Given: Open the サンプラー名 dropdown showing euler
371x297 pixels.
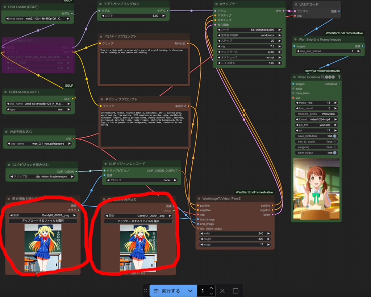Looking at the screenshot, I should tap(249, 52).
